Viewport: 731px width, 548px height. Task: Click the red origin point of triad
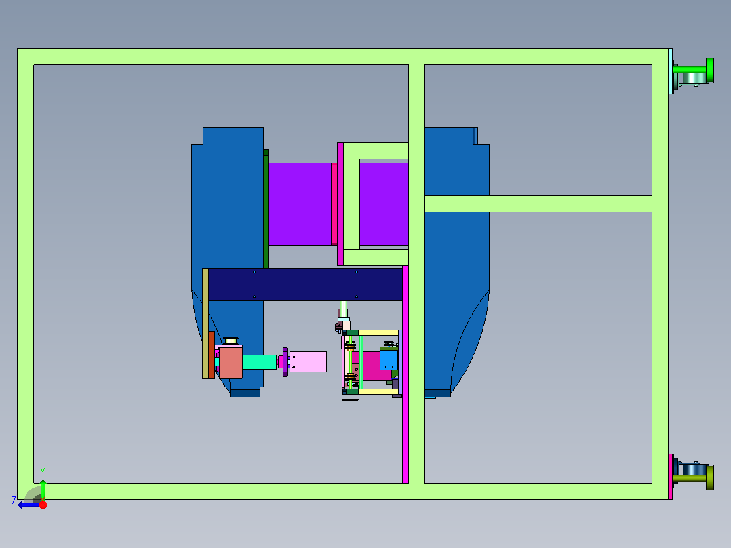point(43,505)
